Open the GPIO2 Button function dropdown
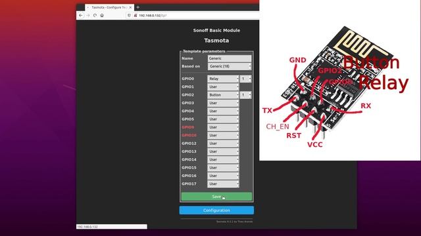 tap(223, 95)
